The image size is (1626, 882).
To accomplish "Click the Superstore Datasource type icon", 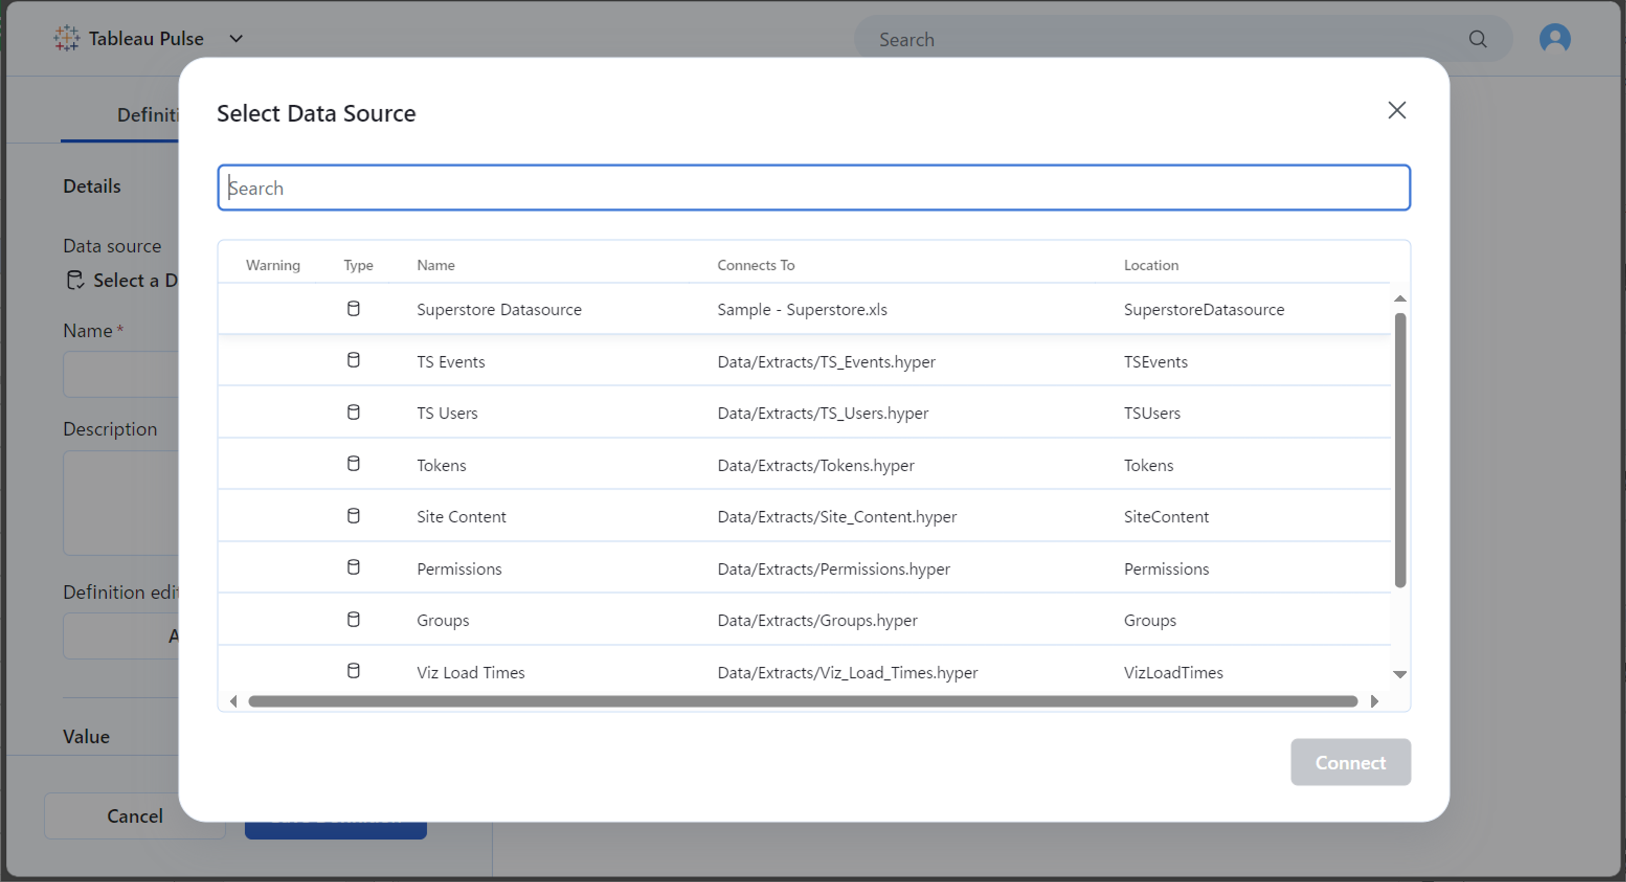I will point(353,308).
